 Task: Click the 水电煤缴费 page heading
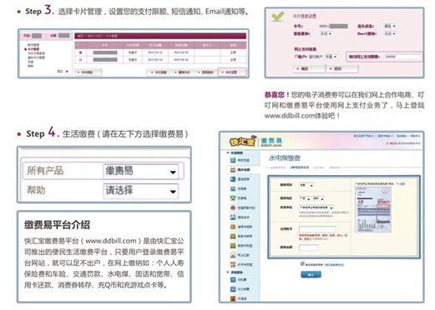coord(284,158)
